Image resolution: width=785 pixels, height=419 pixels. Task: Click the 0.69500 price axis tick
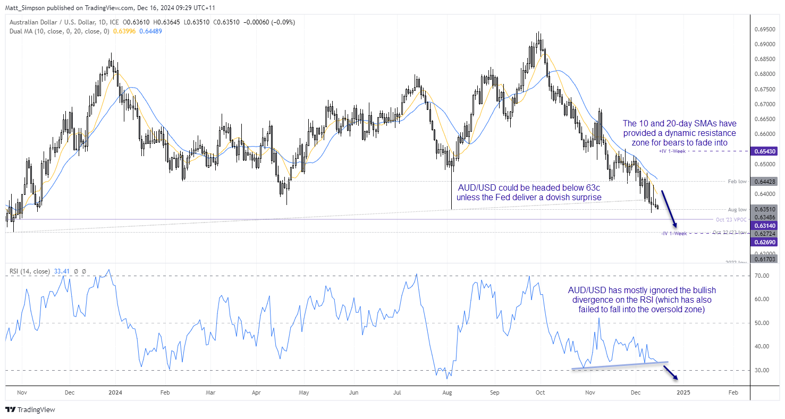coord(765,29)
